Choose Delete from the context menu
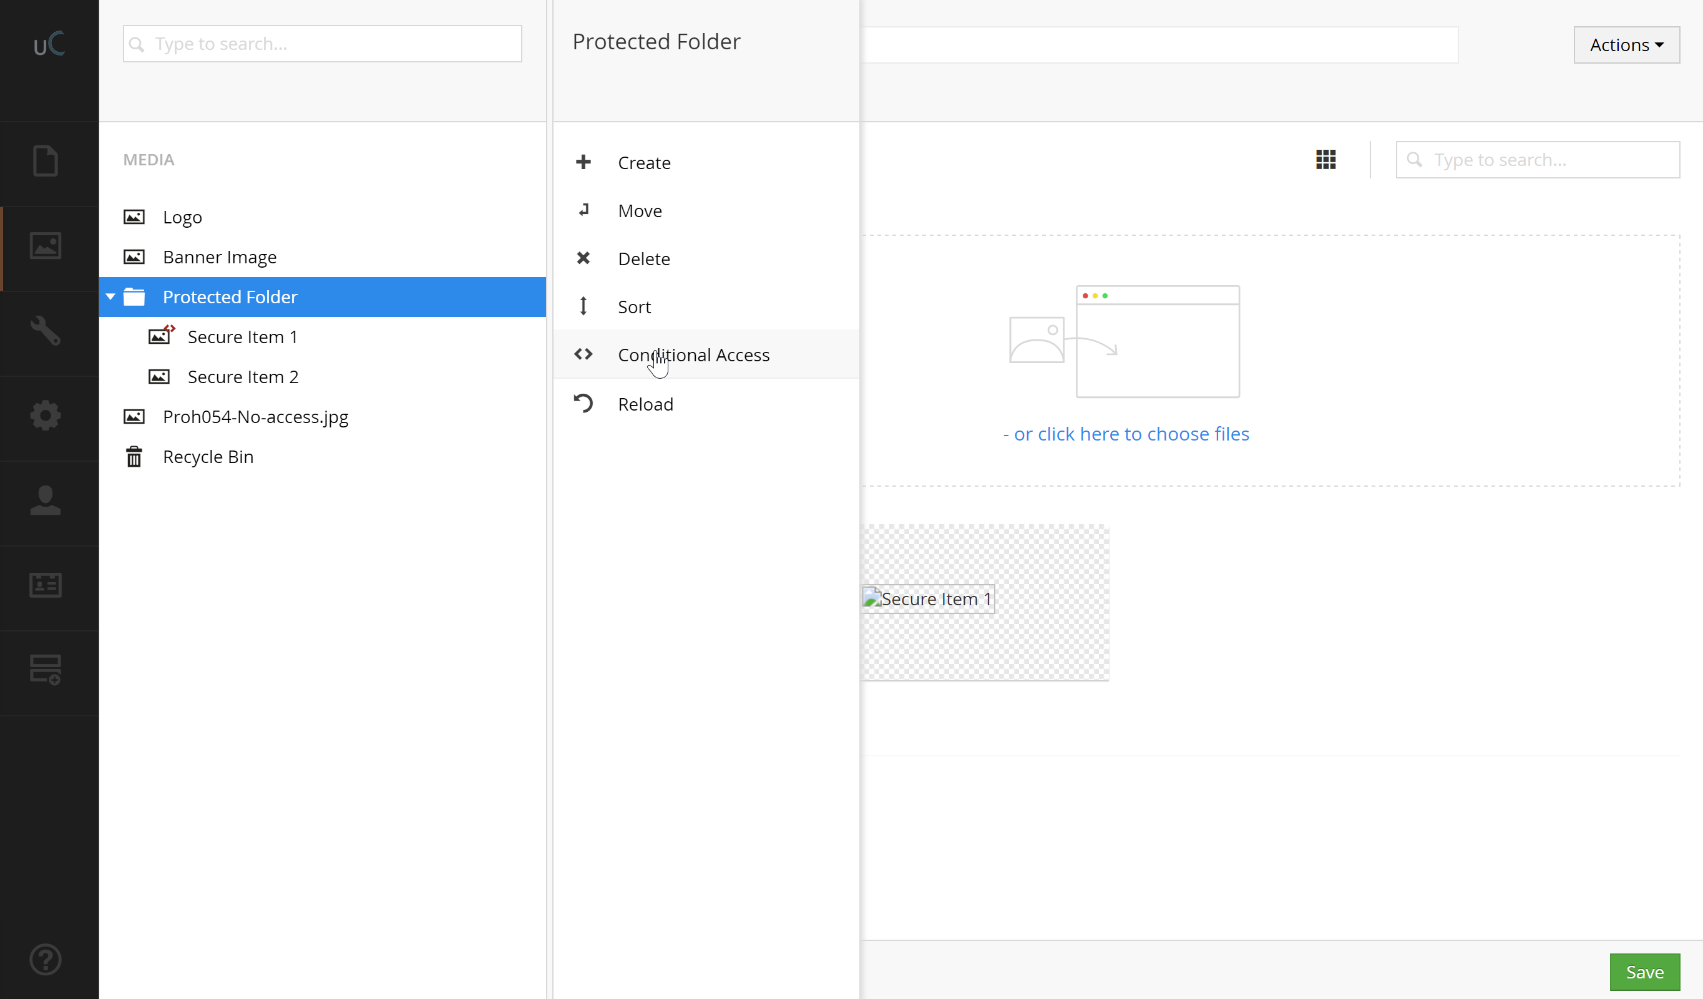This screenshot has height=999, width=1703. [x=706, y=258]
